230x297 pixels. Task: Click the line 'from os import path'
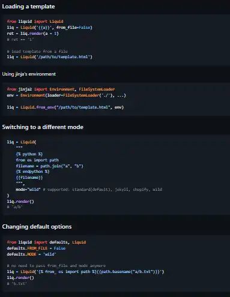pyautogui.click(x=37, y=160)
